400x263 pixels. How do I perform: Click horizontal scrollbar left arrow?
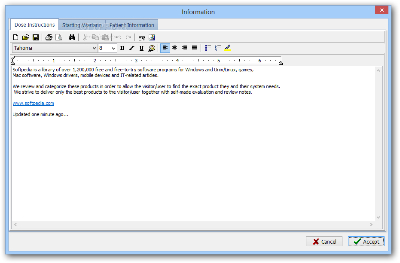(15, 224)
